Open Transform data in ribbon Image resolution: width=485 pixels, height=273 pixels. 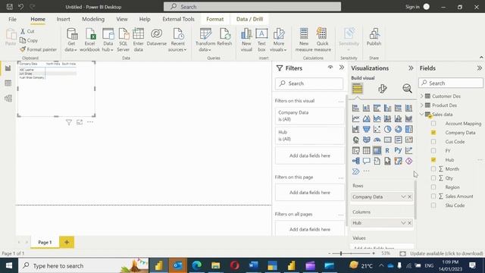click(x=205, y=40)
